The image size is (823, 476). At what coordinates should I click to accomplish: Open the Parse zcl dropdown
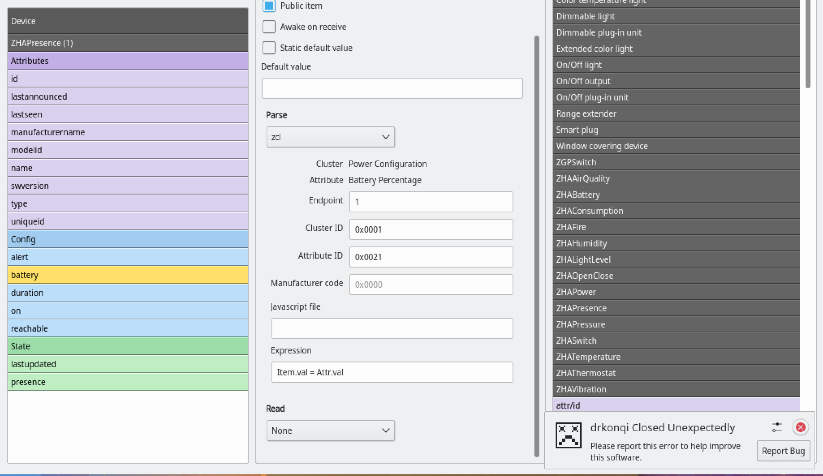click(x=330, y=137)
